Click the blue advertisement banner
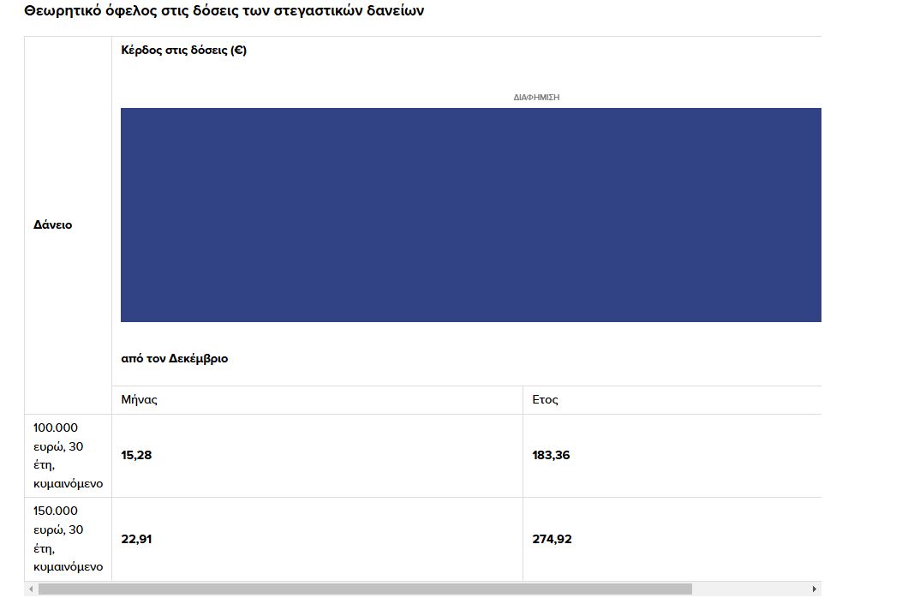This screenshot has width=902, height=604. 471,215
